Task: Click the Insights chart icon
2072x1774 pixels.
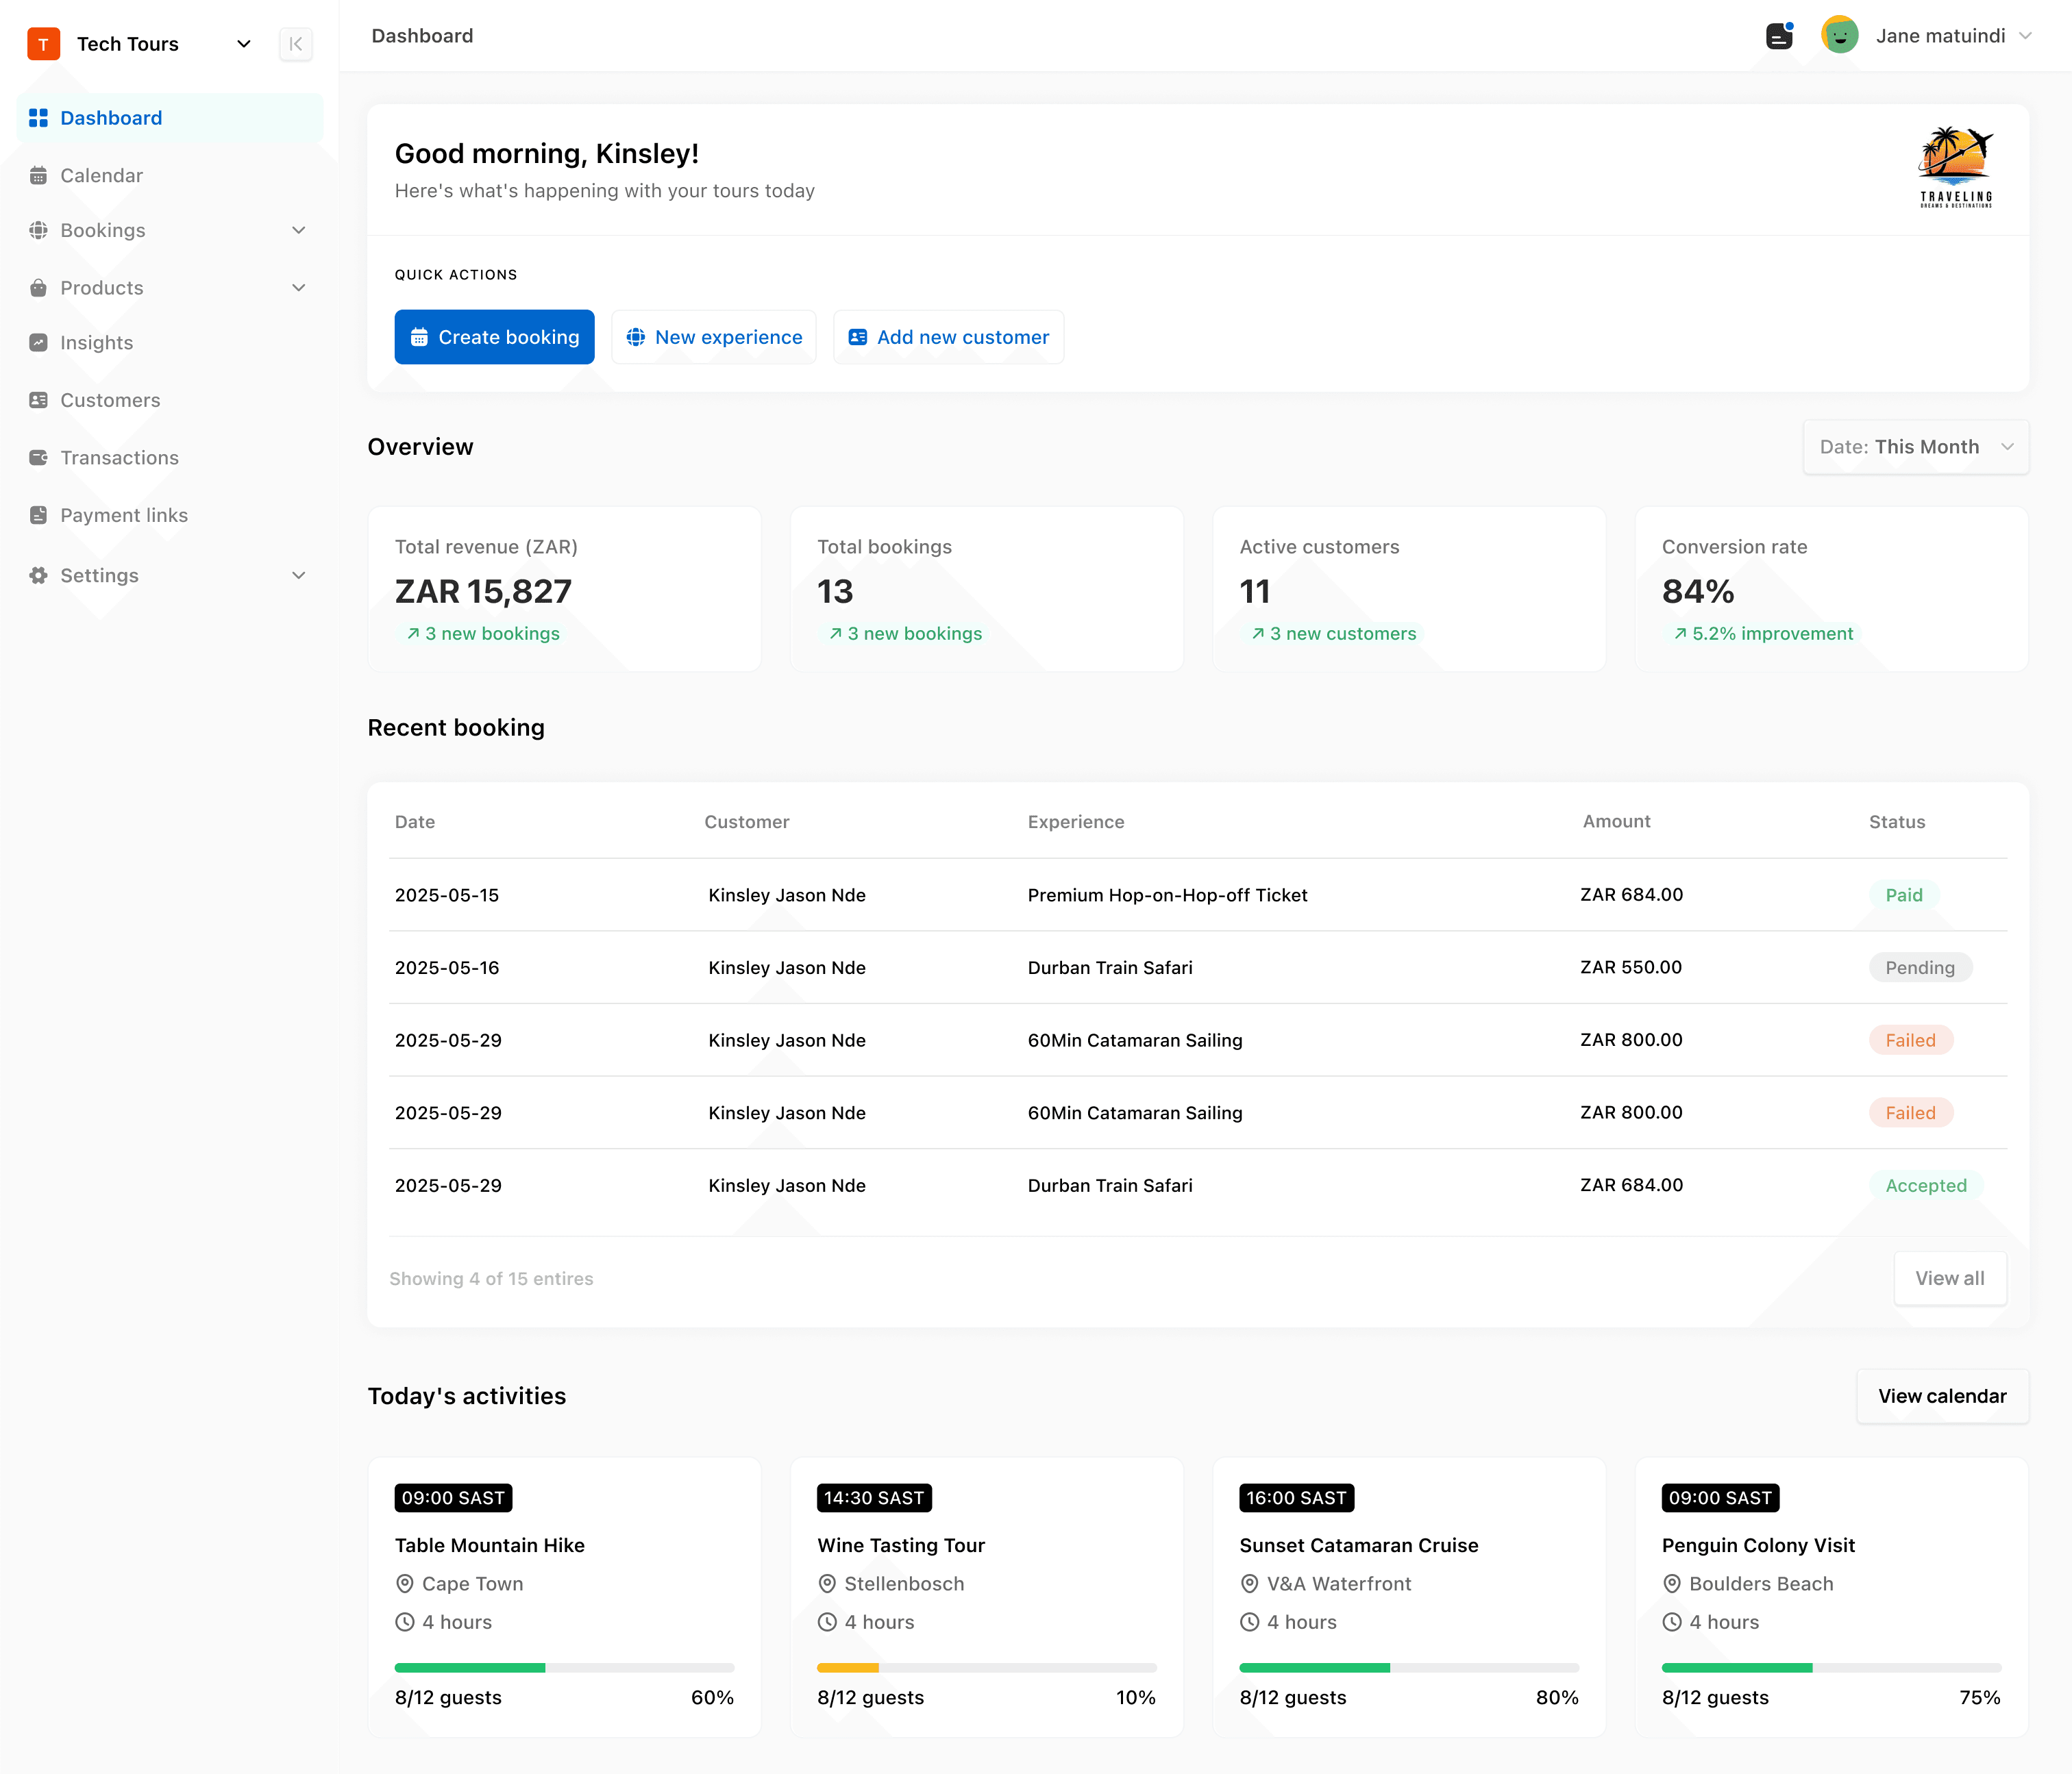Action: pyautogui.click(x=38, y=342)
